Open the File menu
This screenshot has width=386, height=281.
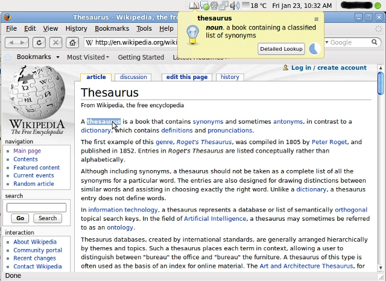[x=11, y=28]
